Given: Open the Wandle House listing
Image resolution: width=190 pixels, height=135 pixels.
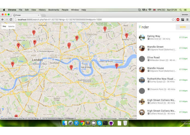Looking at the screenshot, I should pos(163,69).
